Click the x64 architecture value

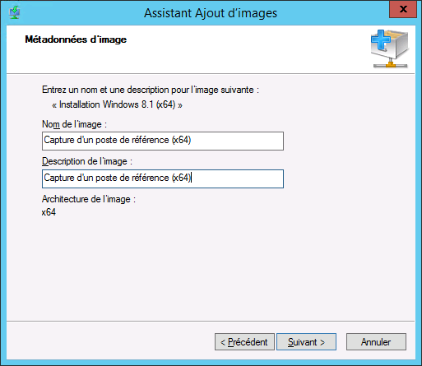click(49, 212)
